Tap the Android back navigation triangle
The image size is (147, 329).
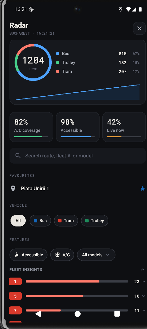(38, 314)
